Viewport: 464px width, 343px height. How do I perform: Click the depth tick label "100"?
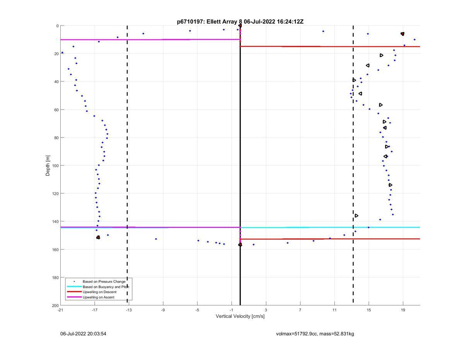click(x=55, y=166)
